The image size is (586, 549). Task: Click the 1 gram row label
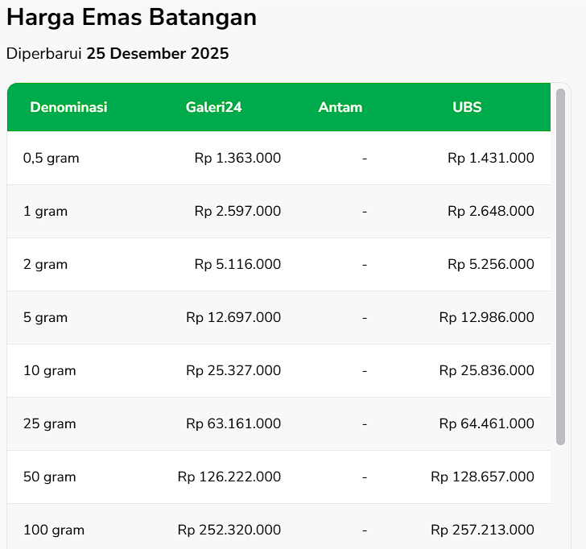45,211
